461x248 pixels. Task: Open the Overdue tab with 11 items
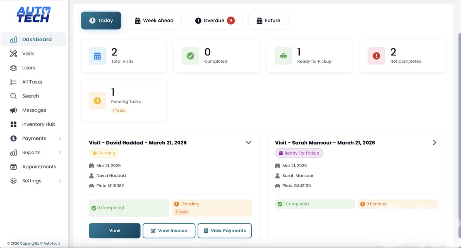(x=215, y=20)
